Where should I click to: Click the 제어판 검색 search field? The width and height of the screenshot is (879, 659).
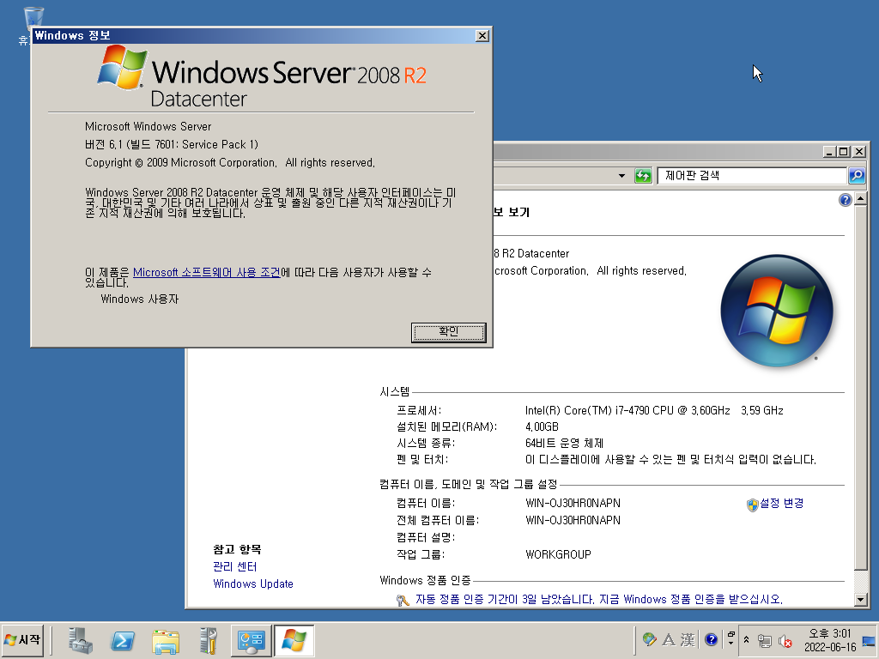click(751, 175)
